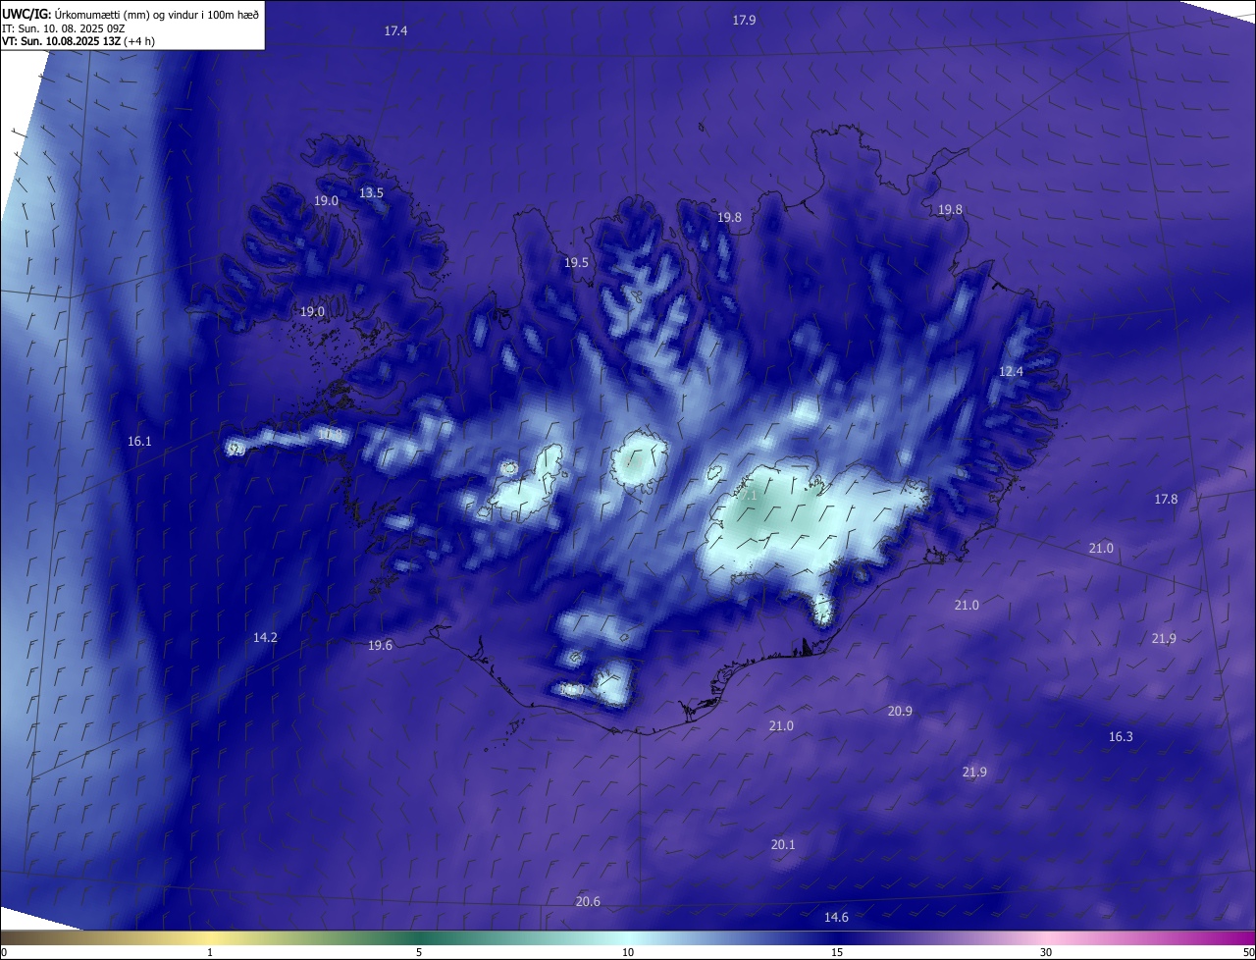Select the 12.4 value label
1256x960 pixels.
coord(1011,372)
